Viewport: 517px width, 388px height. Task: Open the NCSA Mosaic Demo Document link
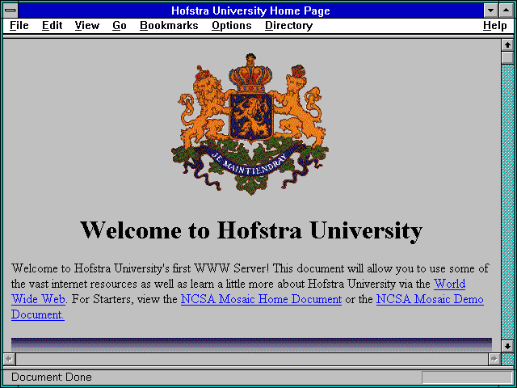click(430, 299)
